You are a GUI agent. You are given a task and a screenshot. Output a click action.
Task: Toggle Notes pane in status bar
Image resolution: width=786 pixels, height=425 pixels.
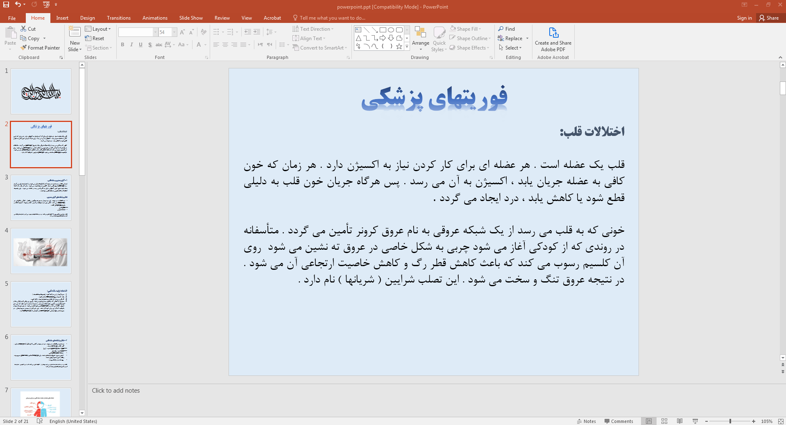click(587, 421)
